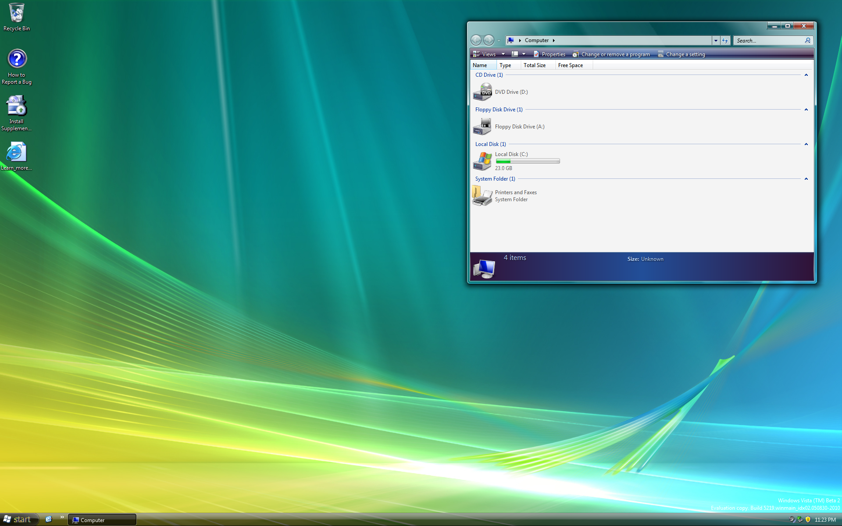Image resolution: width=842 pixels, height=526 pixels.
Task: Collapse the Local Disk group
Action: [806, 144]
